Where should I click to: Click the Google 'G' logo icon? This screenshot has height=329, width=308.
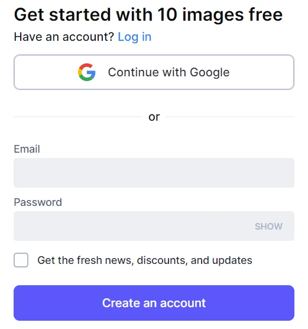point(86,72)
